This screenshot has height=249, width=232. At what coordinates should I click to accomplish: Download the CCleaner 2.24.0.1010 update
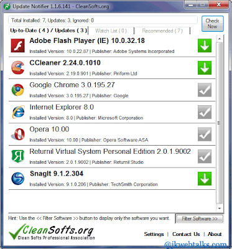click(x=205, y=68)
